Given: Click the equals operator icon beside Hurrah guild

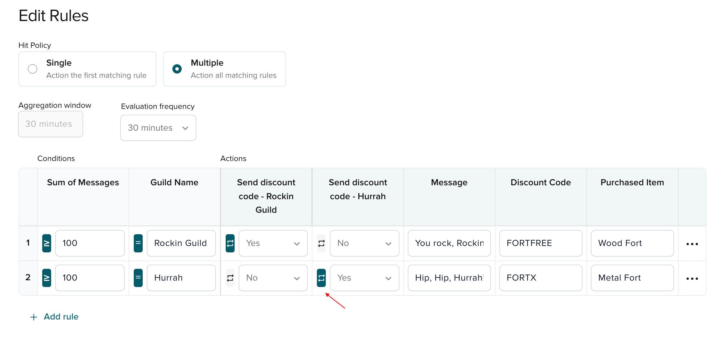Looking at the screenshot, I should [138, 278].
